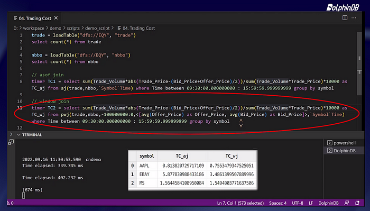Click the warnings count in status bar

11,203
